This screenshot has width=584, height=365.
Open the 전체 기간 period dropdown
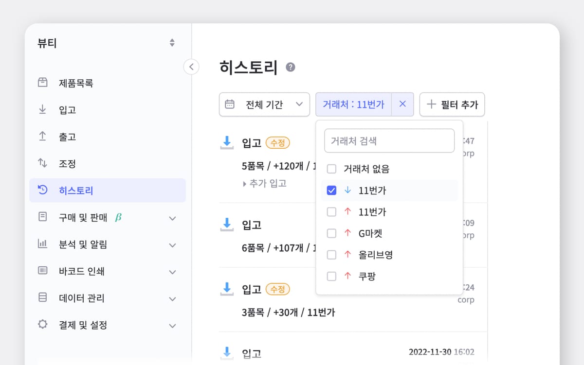pyautogui.click(x=264, y=104)
